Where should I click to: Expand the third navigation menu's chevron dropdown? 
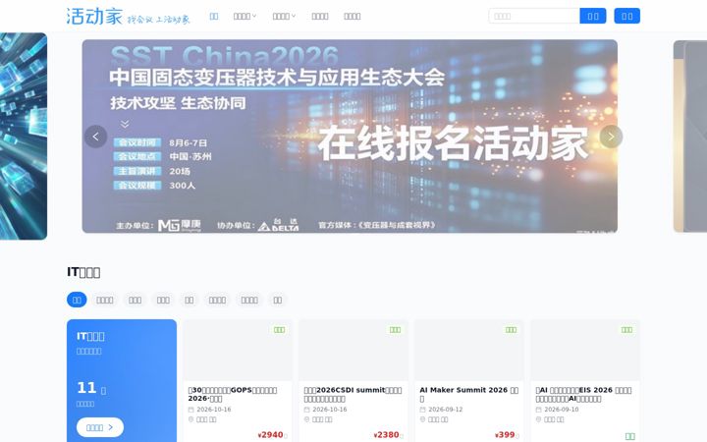point(294,17)
